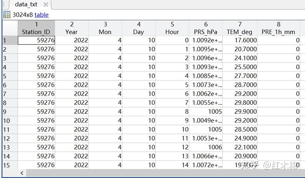Viewport: 305px width, 178px height.
Task: Open the table class link
Action: 42,15
